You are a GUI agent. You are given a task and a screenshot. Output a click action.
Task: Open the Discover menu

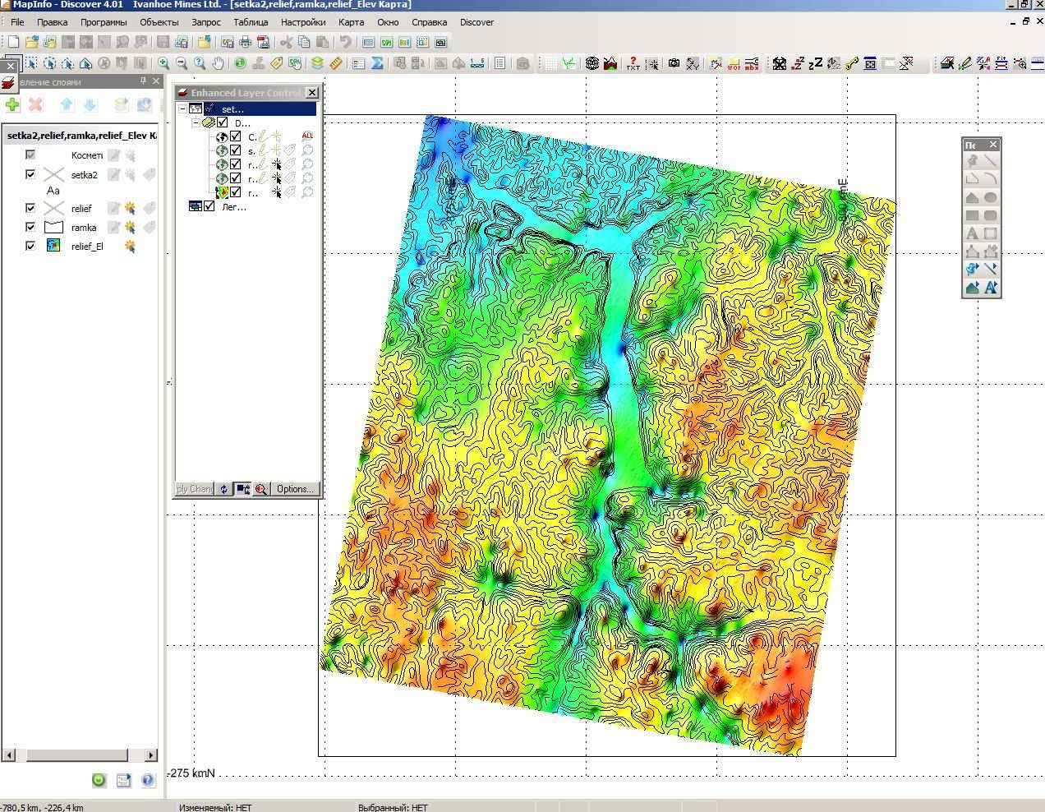point(476,22)
